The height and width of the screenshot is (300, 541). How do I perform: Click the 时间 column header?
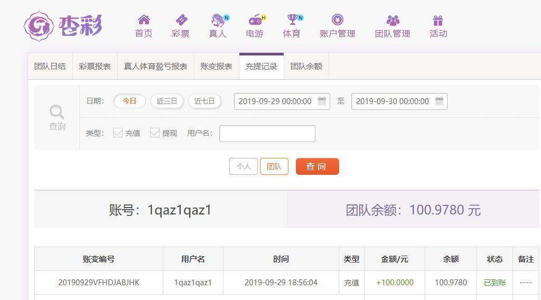[281, 259]
